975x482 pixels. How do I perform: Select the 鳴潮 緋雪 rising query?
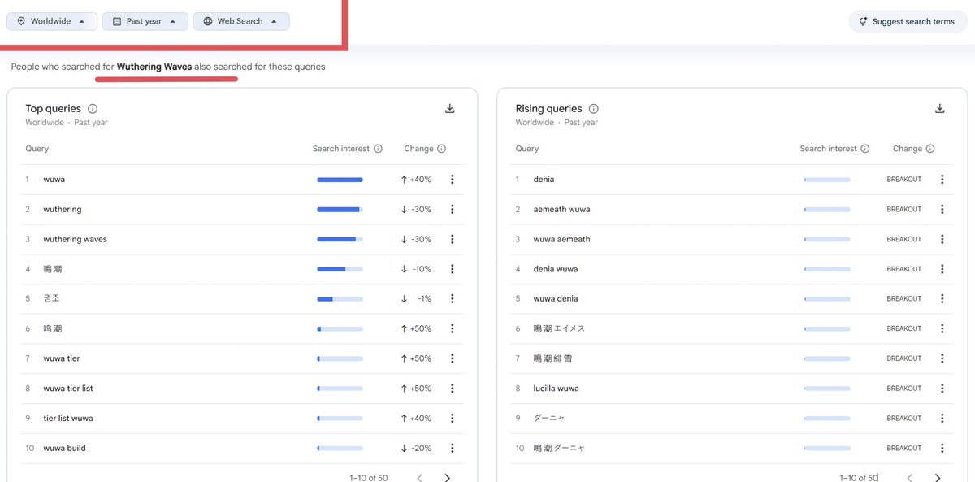(x=553, y=358)
